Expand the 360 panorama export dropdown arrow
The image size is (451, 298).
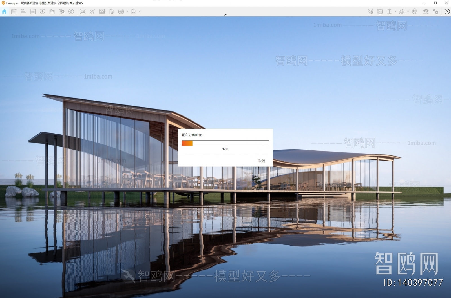[127, 12]
